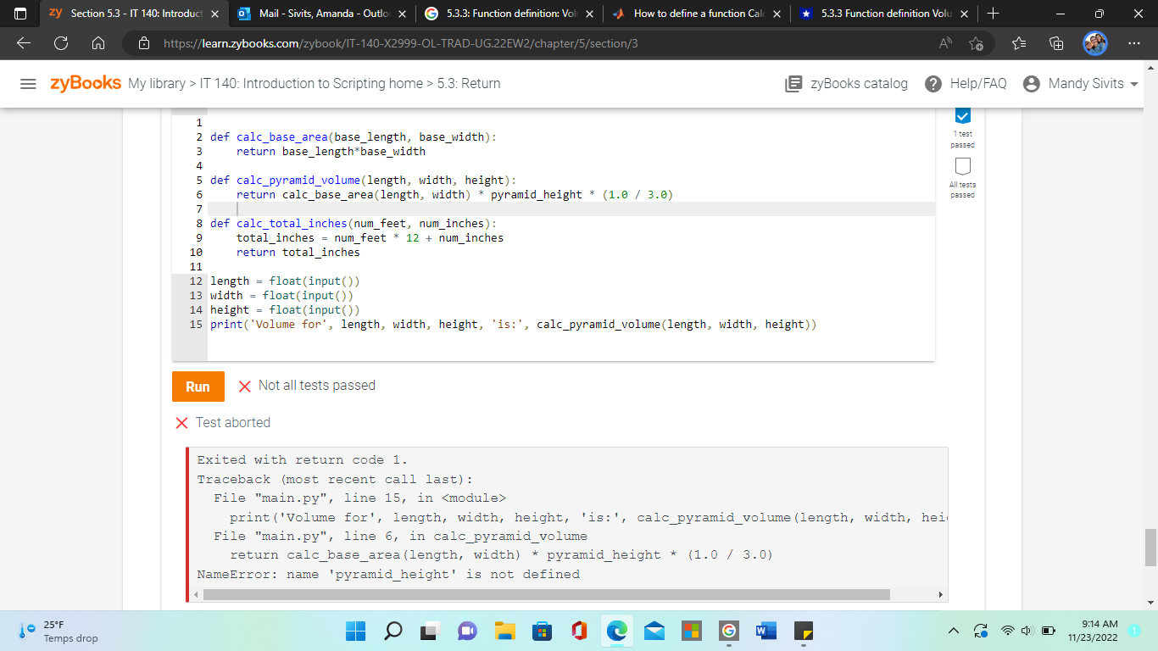1158x651 pixels.
Task: Click the Run button
Action: (x=198, y=387)
